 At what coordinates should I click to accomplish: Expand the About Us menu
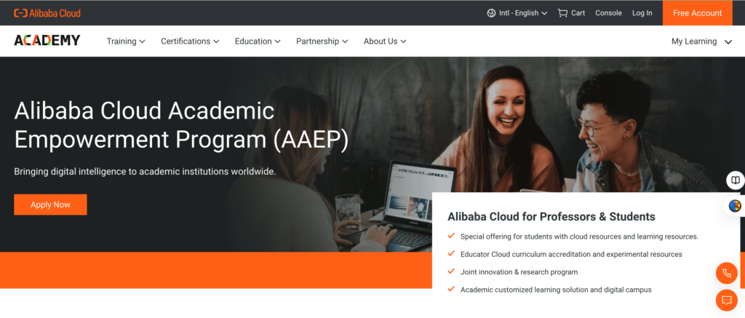coord(385,41)
